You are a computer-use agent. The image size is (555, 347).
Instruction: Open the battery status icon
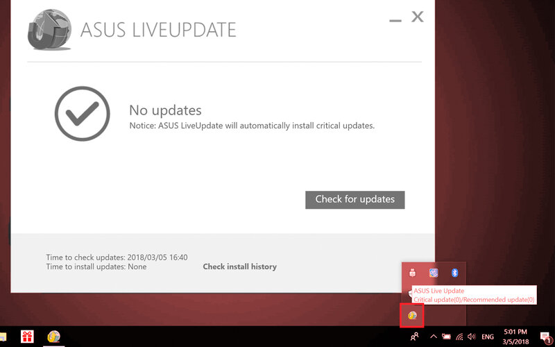446,337
